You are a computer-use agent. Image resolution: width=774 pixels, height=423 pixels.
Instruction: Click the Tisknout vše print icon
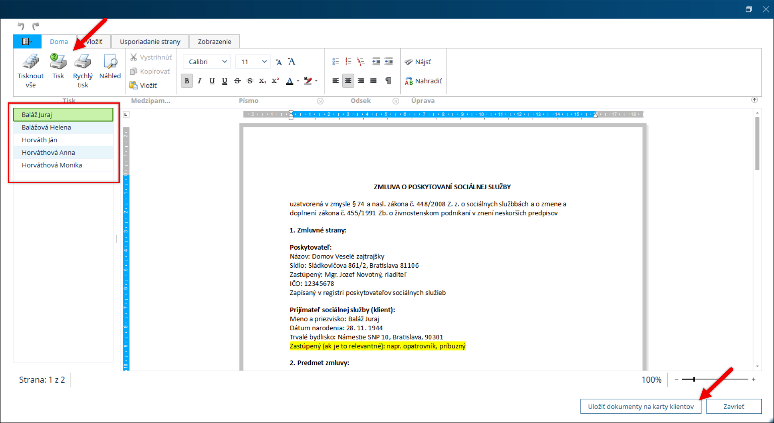point(31,62)
